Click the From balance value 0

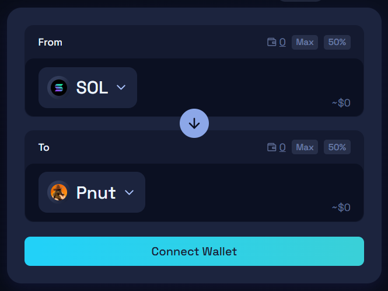(282, 43)
